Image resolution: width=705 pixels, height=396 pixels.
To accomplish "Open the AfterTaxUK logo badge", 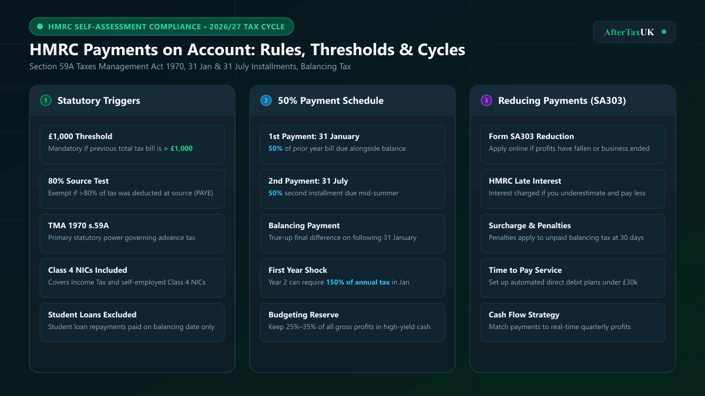I will point(634,32).
